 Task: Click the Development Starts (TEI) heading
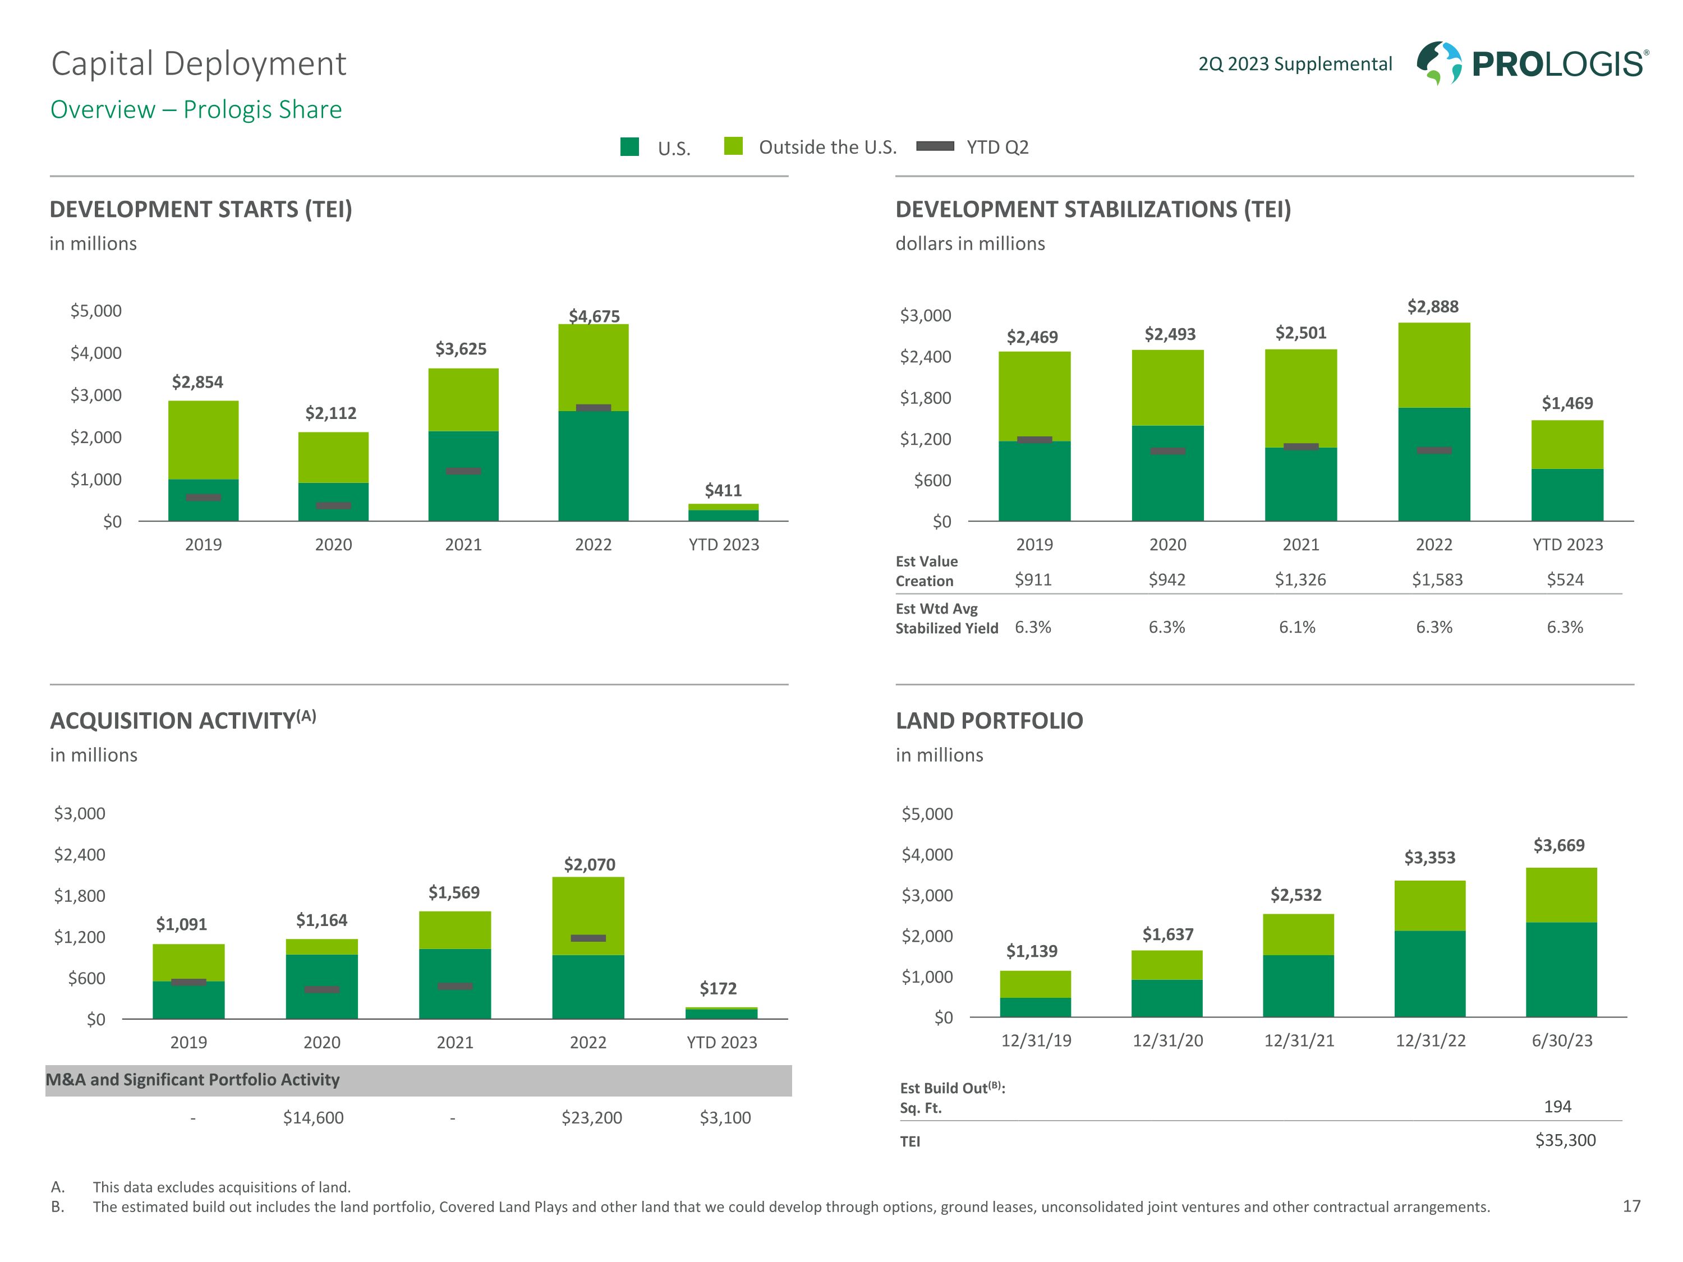[x=201, y=209]
